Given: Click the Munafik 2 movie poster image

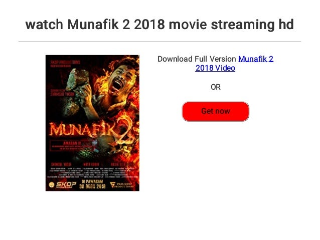Looking at the screenshot, I should pyautogui.click(x=92, y=123).
